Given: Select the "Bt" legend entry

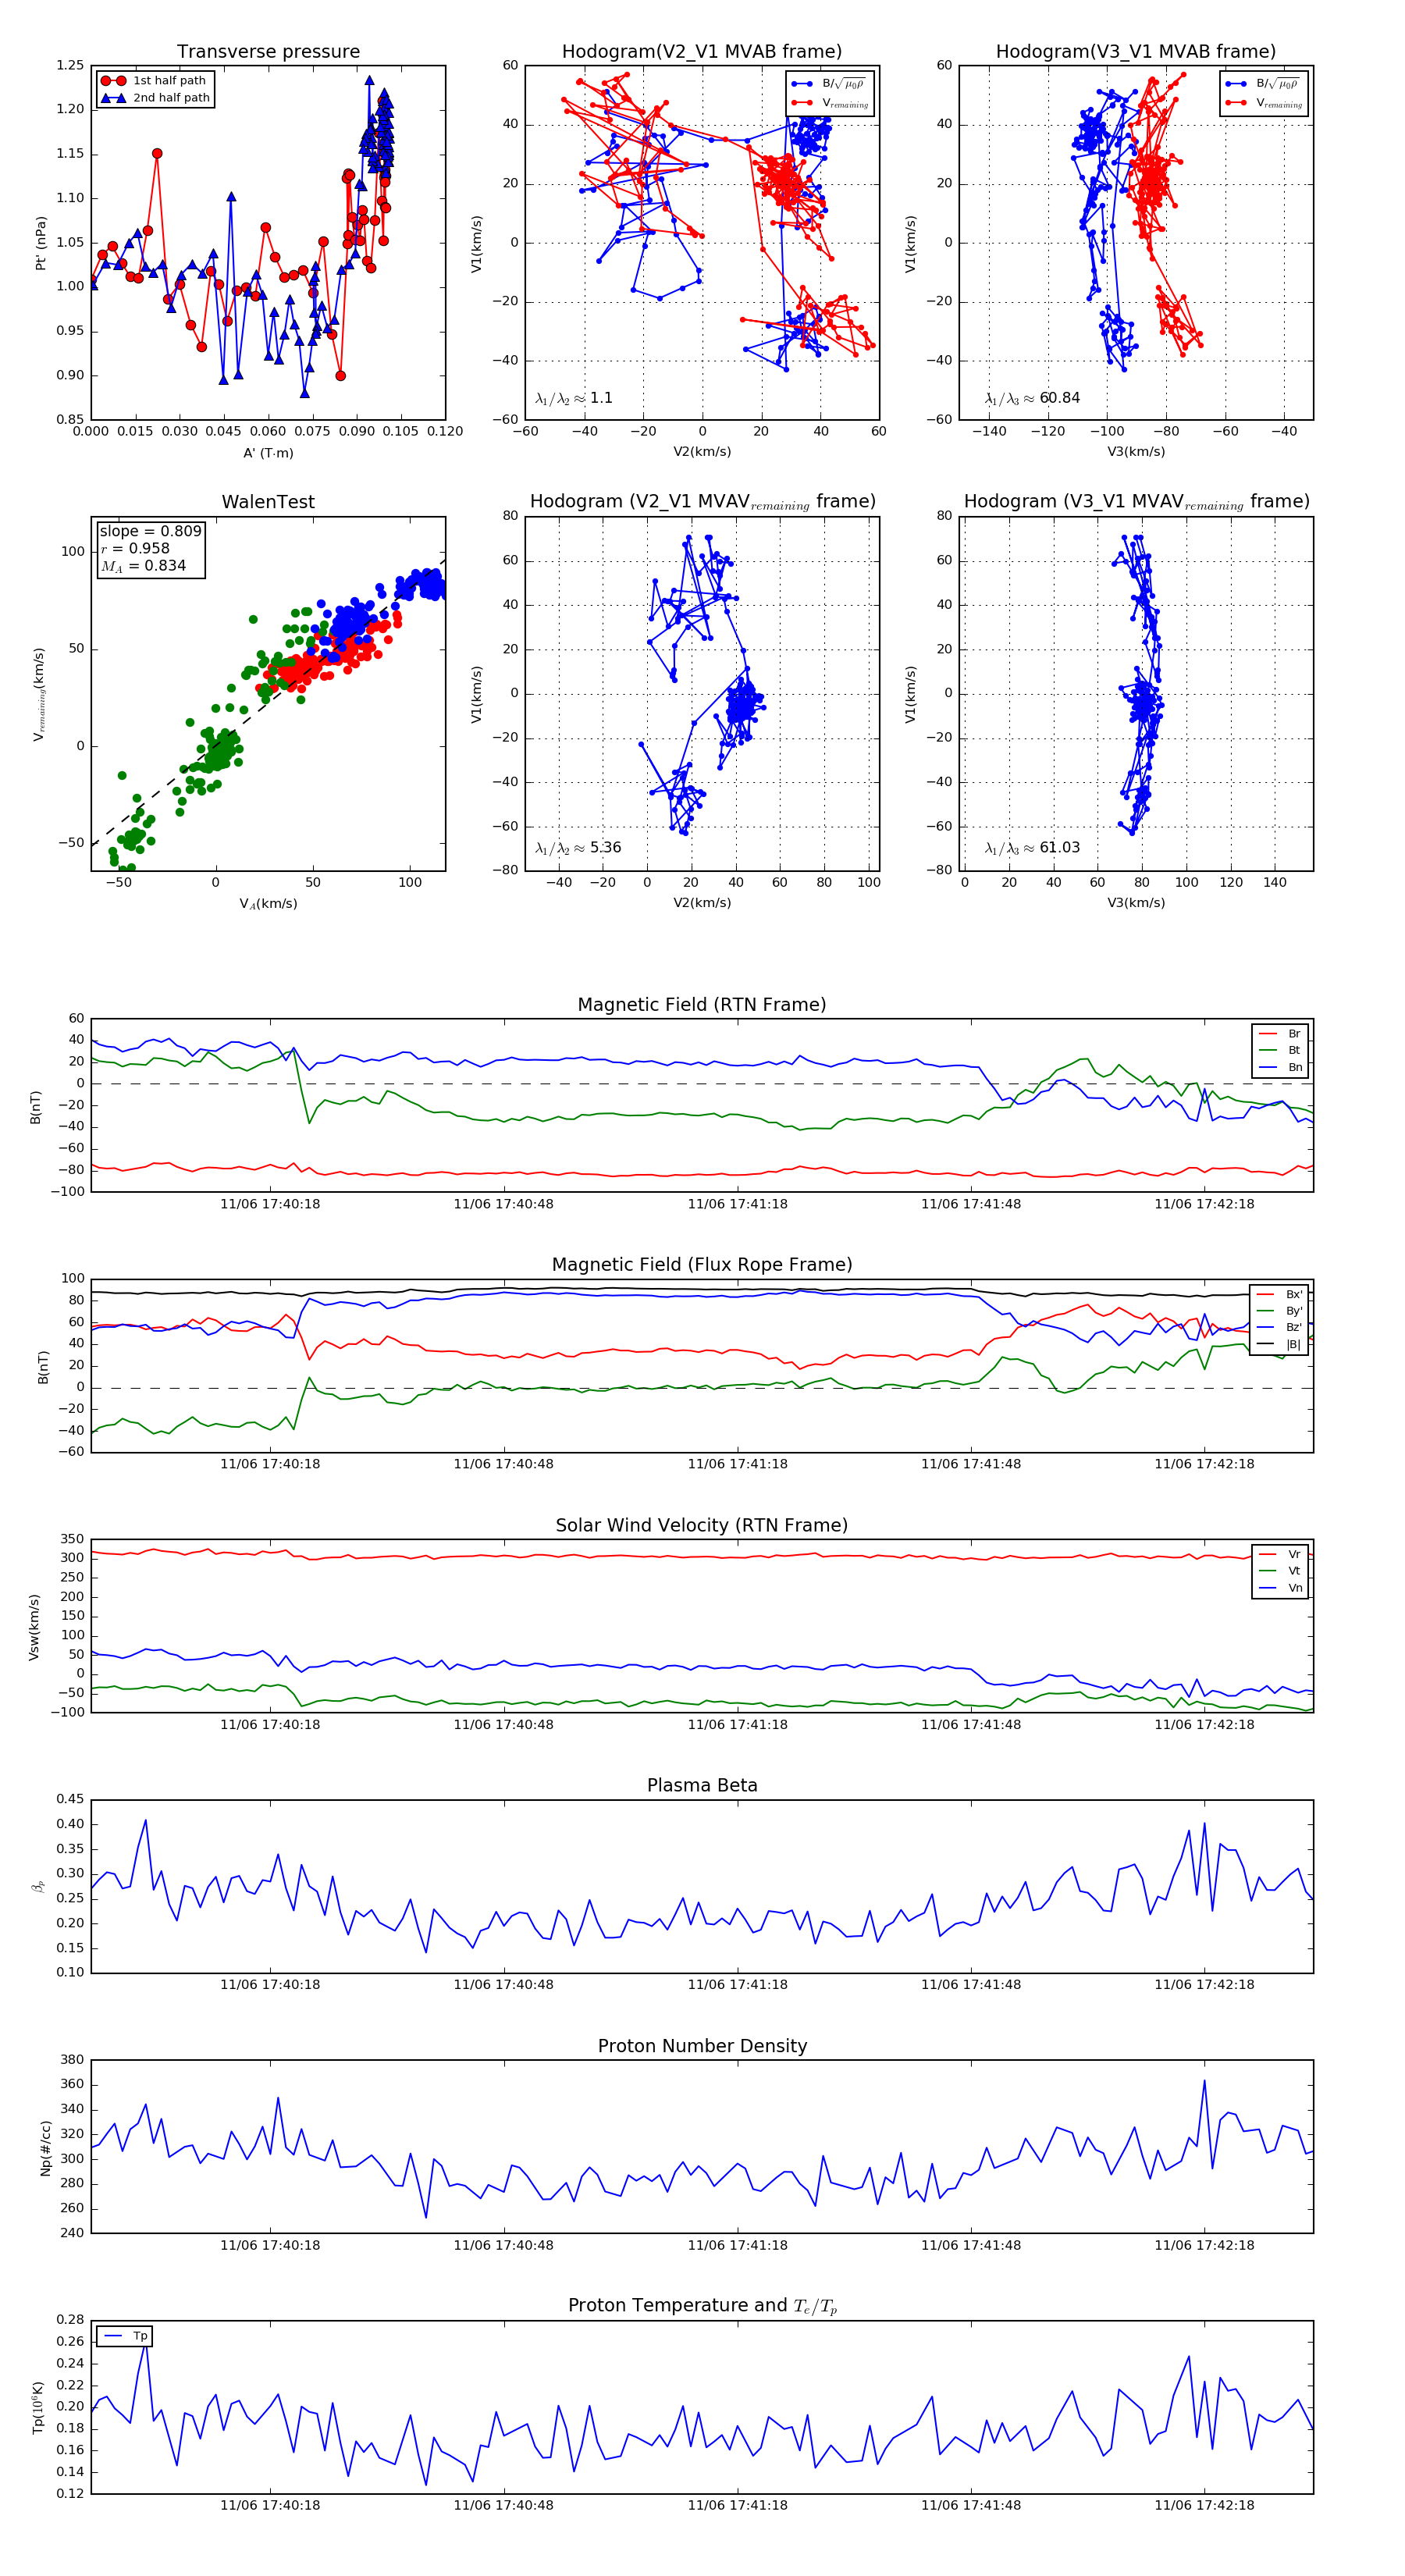Looking at the screenshot, I should (x=1280, y=1051).
